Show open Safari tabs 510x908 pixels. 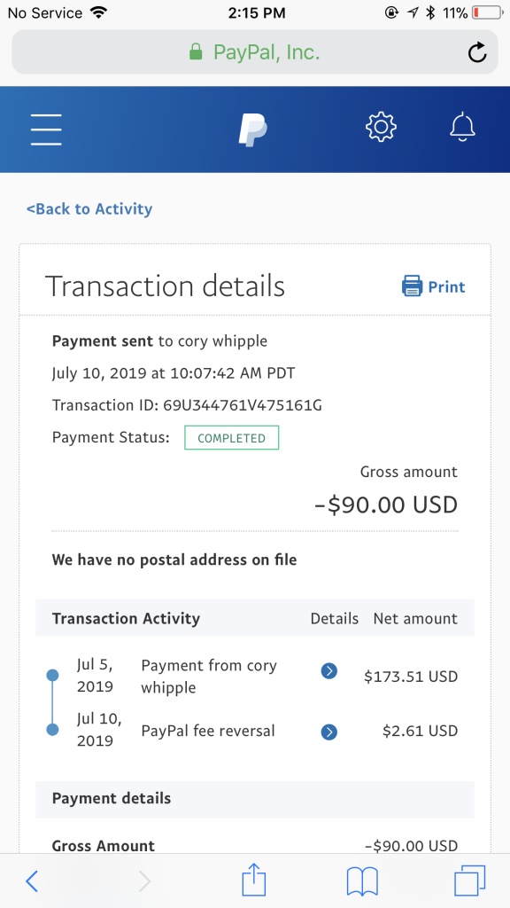tap(469, 881)
